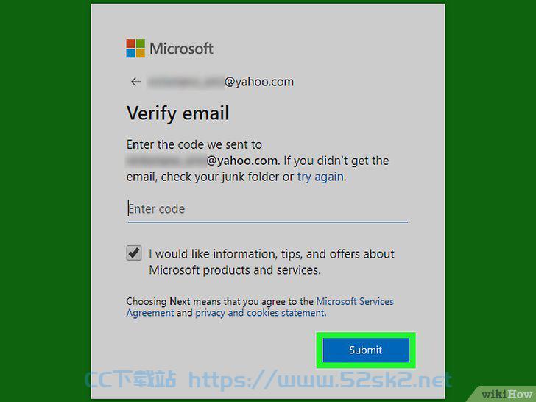Focus the Enter code input field
The width and height of the screenshot is (536, 402).
pyautogui.click(x=268, y=209)
